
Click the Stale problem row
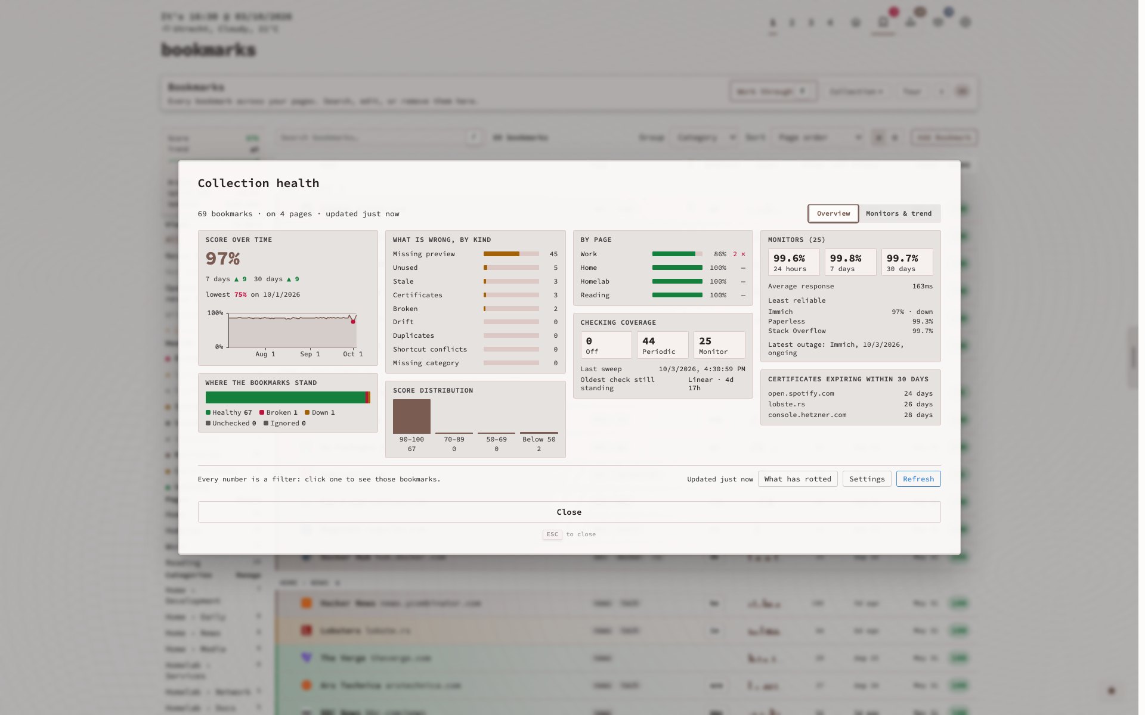click(x=475, y=281)
